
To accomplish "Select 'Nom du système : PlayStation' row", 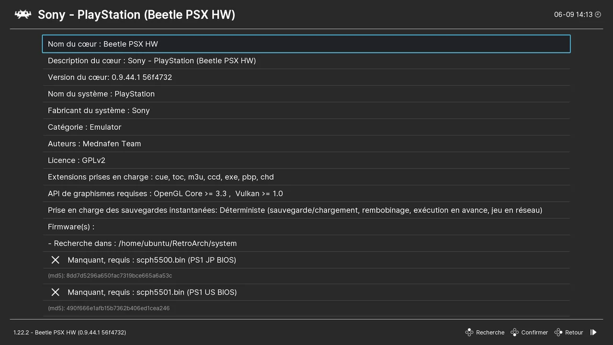I will pos(306,94).
